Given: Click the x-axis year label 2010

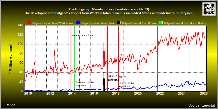Looking at the screenshot, I should tap(28, 93).
